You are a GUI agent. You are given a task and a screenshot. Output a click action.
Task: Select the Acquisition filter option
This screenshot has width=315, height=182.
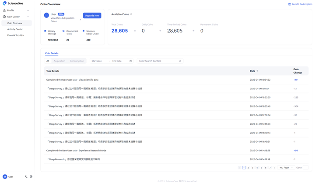59,61
